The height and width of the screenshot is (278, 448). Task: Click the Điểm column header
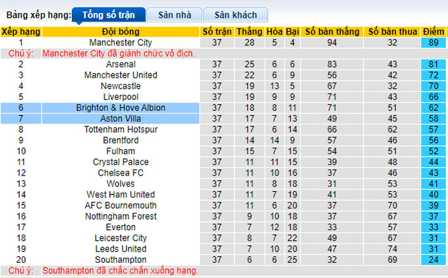click(434, 32)
